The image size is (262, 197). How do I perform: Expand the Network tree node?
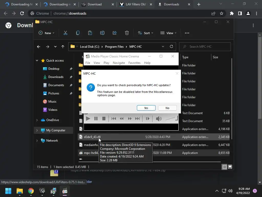[x=37, y=141]
